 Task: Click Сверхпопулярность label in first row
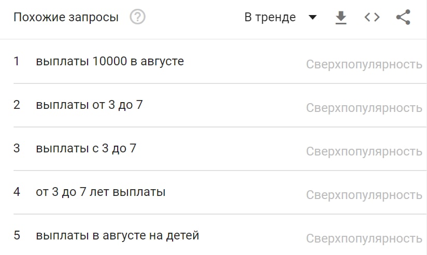364,65
